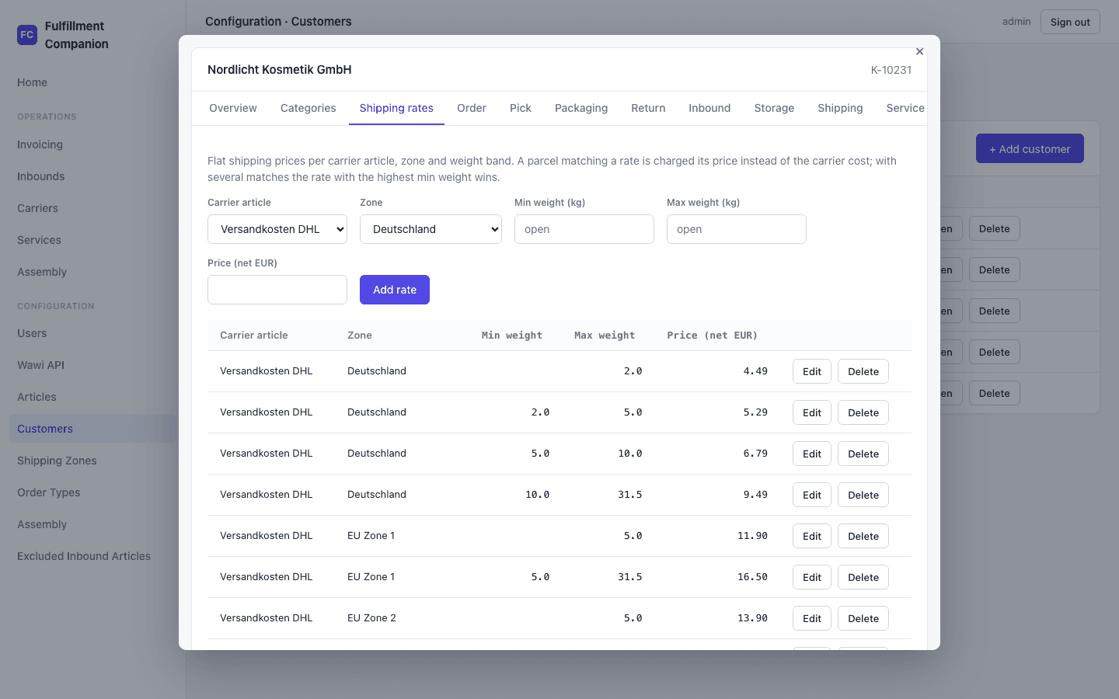Click the FC logo icon in the sidebar

pyautogui.click(x=27, y=35)
